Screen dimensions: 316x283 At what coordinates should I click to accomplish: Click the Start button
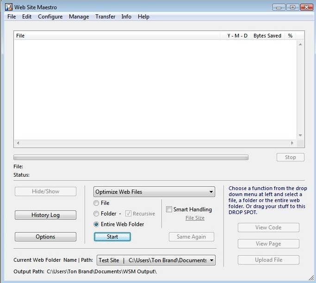112,237
